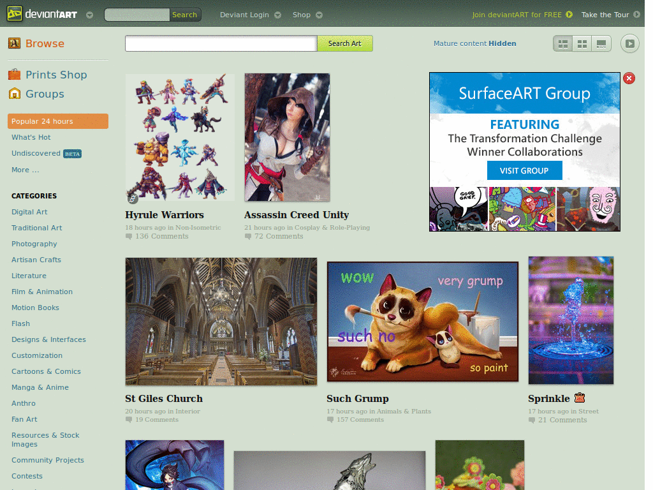Image resolution: width=653 pixels, height=490 pixels.
Task: Open Manga & Anime category
Action: pos(40,387)
